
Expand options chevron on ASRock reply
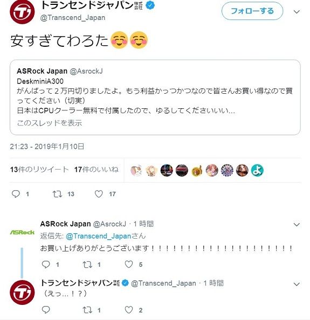[297, 225]
